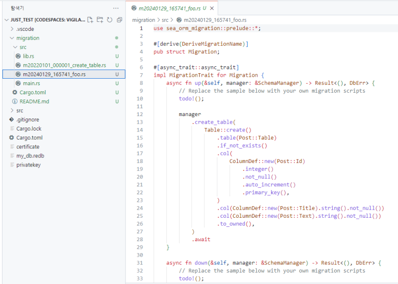Open the explorer panel's three-dot more actions menu
This screenshot has height=284, width=398.
coord(116,8)
